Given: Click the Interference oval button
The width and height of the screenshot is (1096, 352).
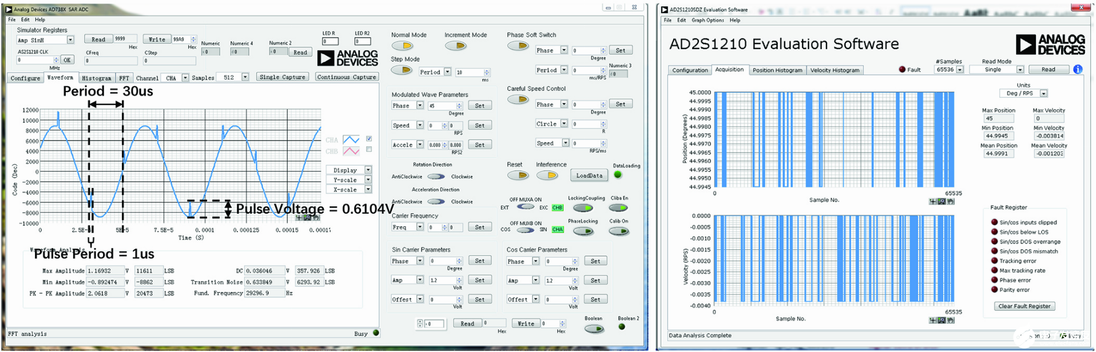Looking at the screenshot, I should [547, 175].
